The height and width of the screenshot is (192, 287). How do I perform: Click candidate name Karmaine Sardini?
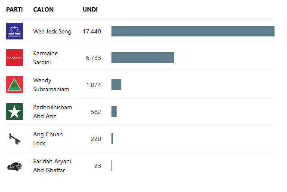(45, 58)
